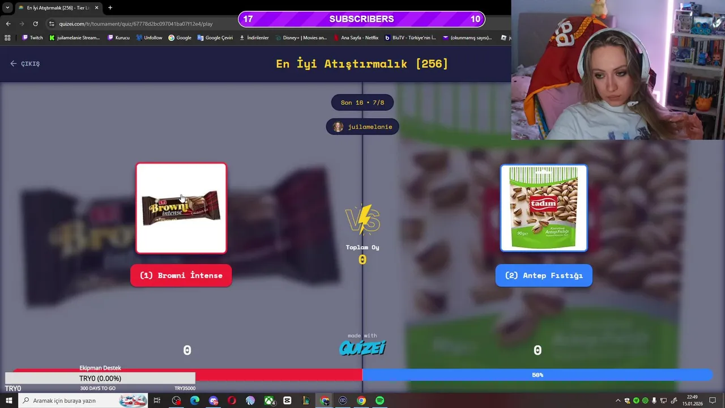
Task: Click the julamelanie user badge
Action: (x=362, y=127)
